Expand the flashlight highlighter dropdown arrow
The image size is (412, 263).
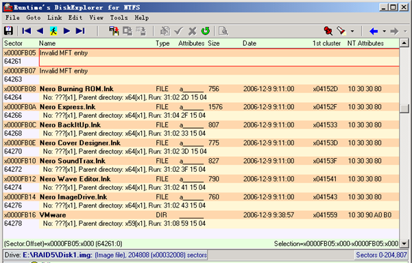(352, 32)
